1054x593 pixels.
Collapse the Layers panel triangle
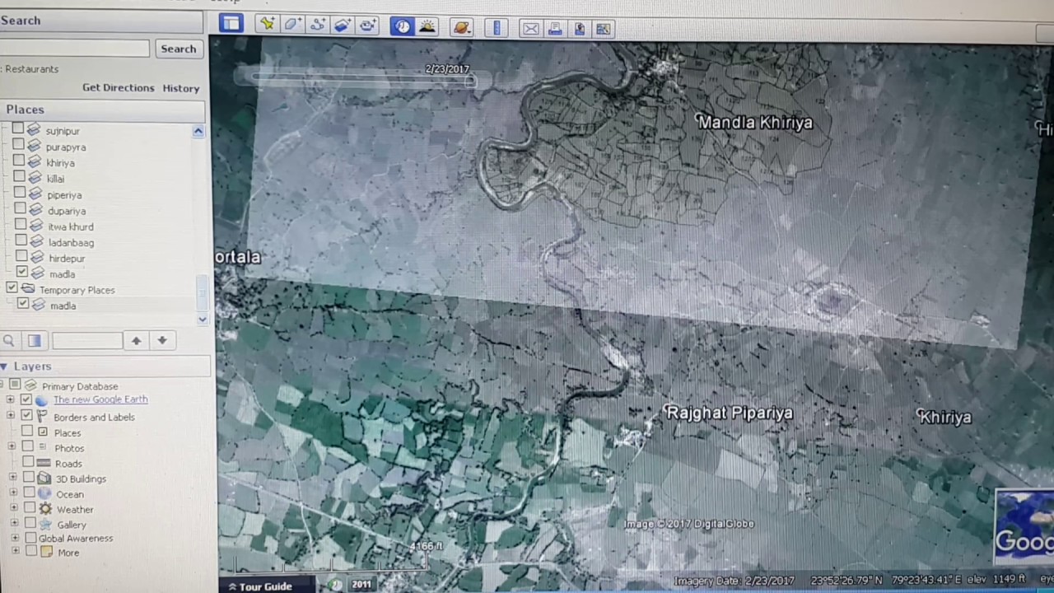(x=4, y=367)
